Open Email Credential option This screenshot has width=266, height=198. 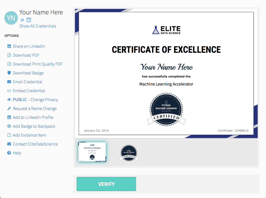(27, 82)
